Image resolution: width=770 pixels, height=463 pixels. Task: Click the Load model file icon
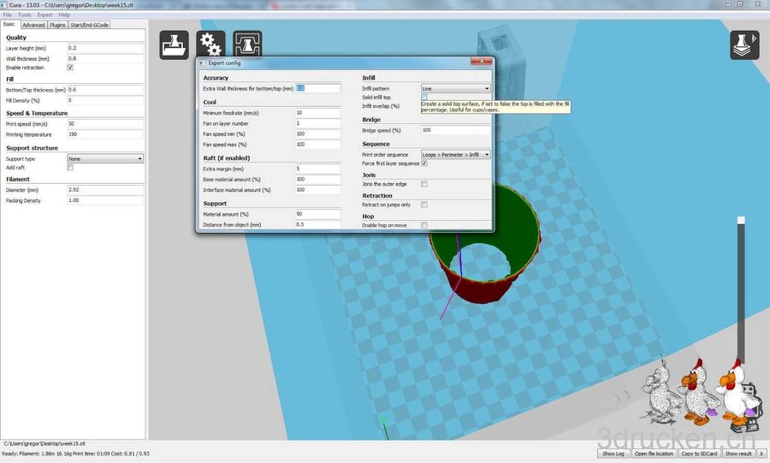pyautogui.click(x=174, y=45)
